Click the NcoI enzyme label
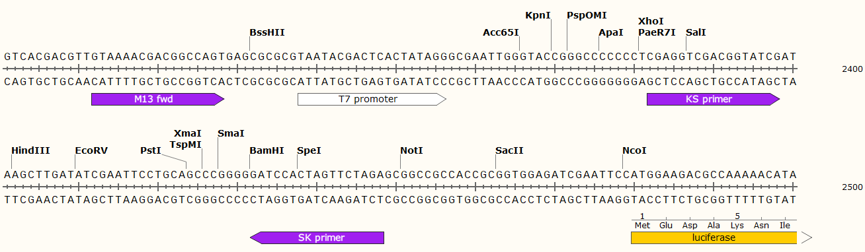The image size is (865, 252). (x=634, y=151)
